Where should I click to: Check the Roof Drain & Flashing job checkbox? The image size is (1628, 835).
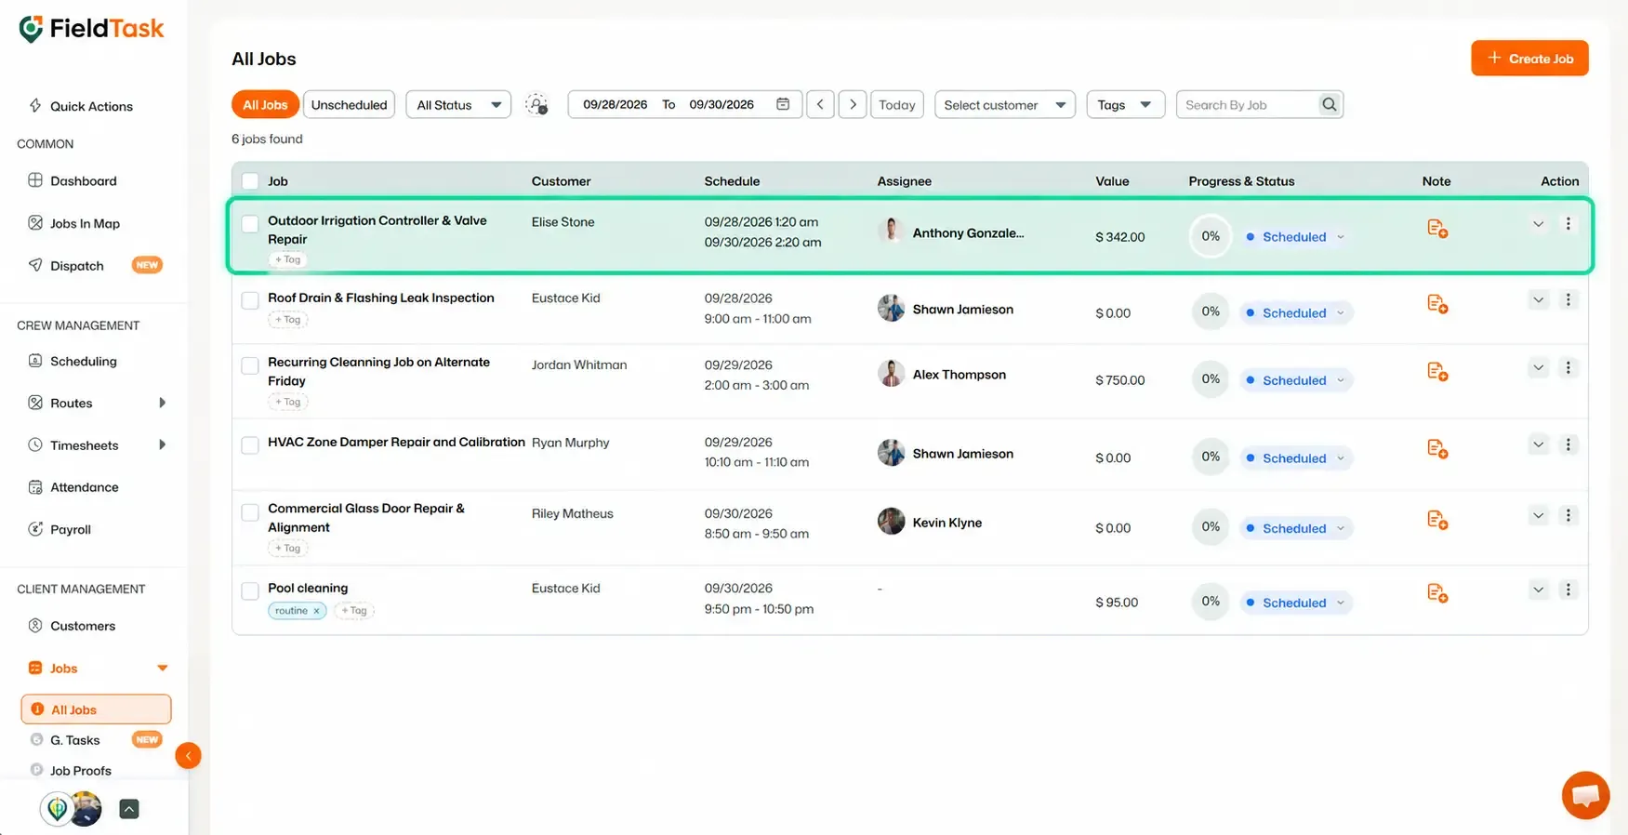tap(250, 300)
